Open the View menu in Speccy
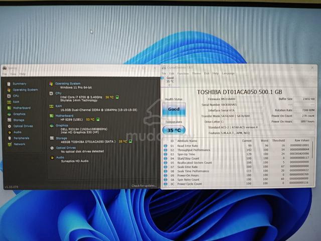 tap(13, 74)
